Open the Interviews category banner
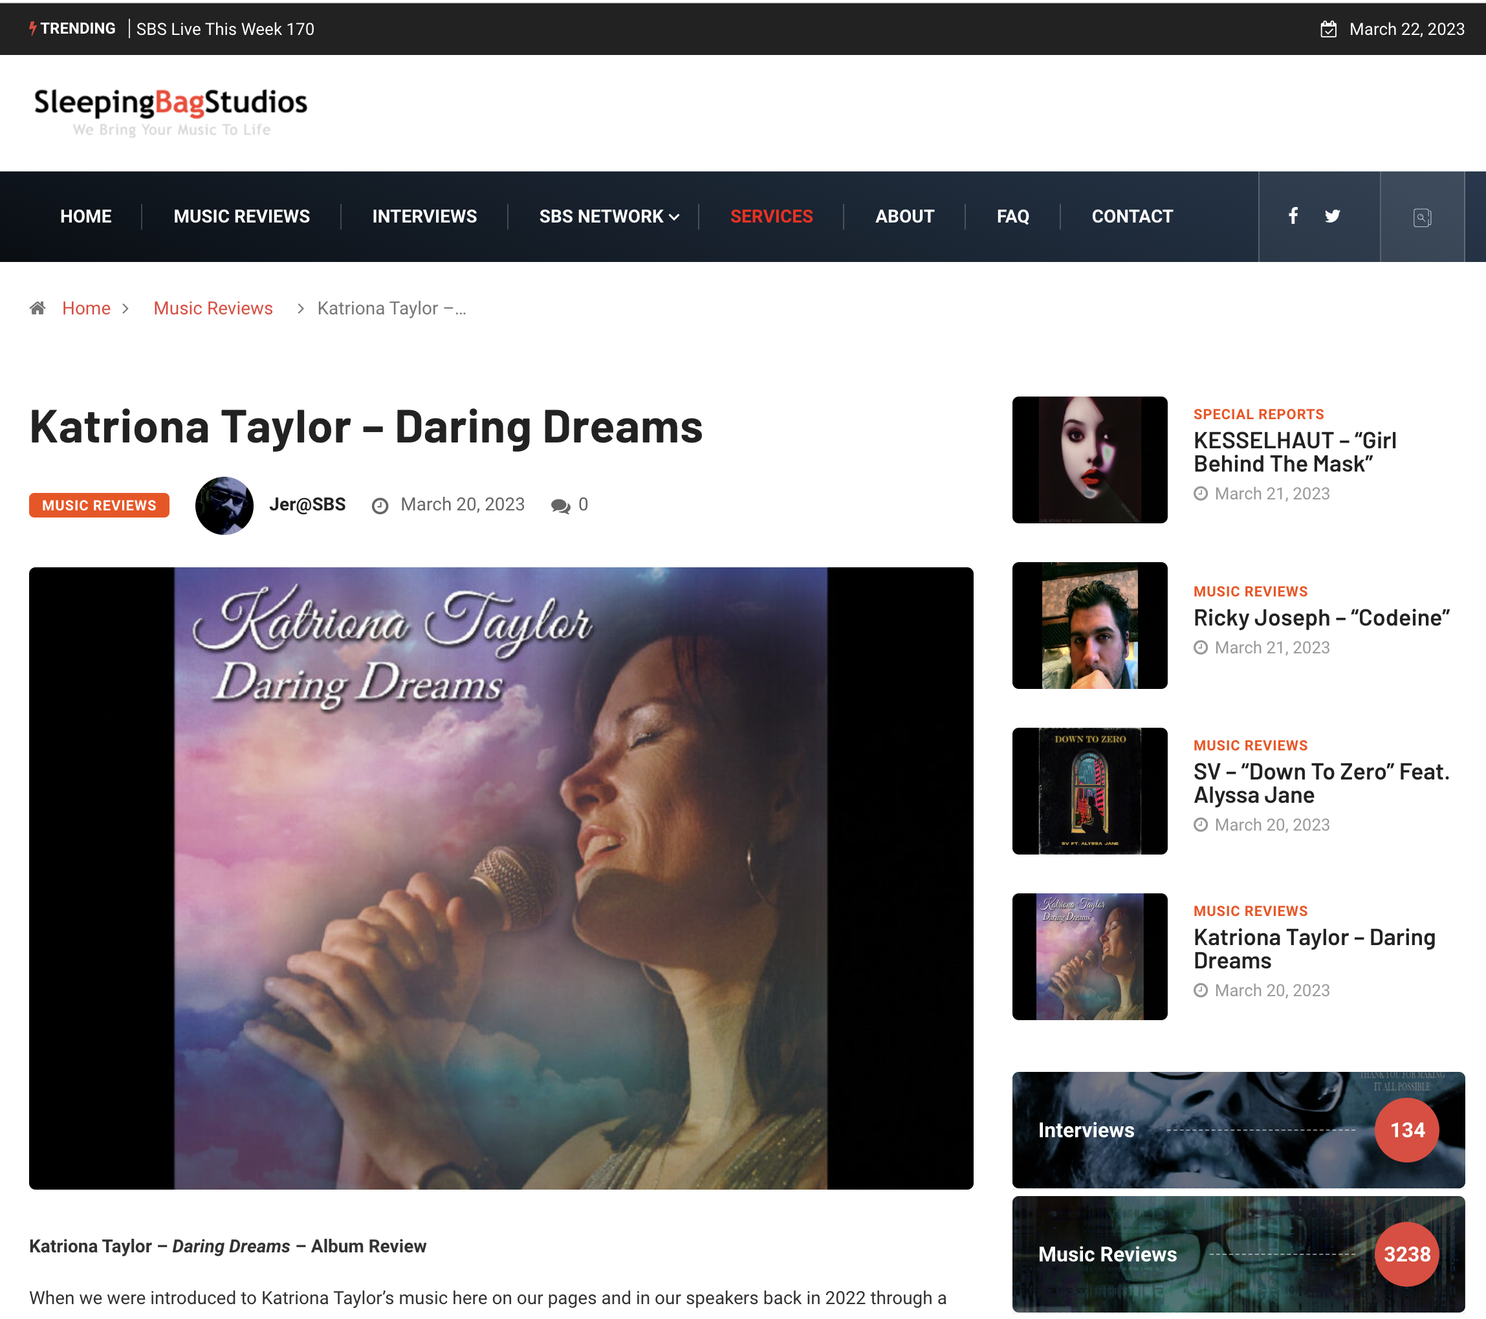This screenshot has height=1319, width=1486. coord(1238,1130)
